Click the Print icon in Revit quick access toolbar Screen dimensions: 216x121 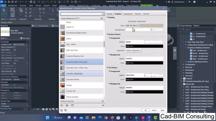pyautogui.click(x=31, y=2)
